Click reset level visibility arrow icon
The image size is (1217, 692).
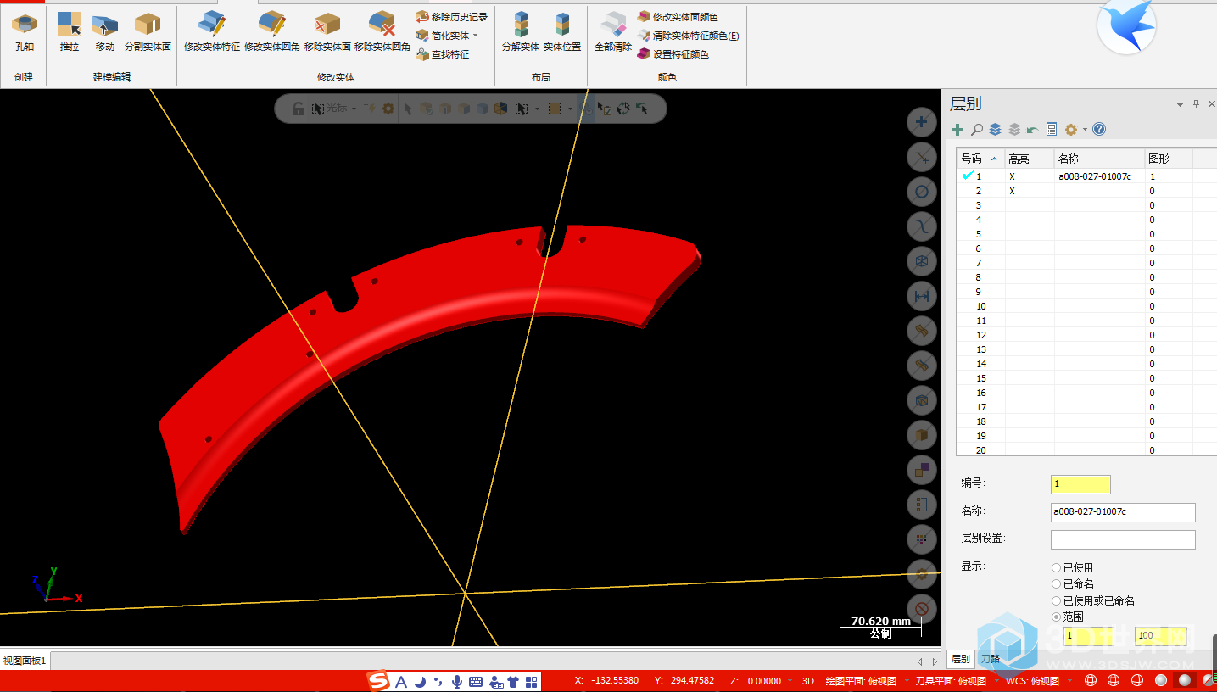1032,130
